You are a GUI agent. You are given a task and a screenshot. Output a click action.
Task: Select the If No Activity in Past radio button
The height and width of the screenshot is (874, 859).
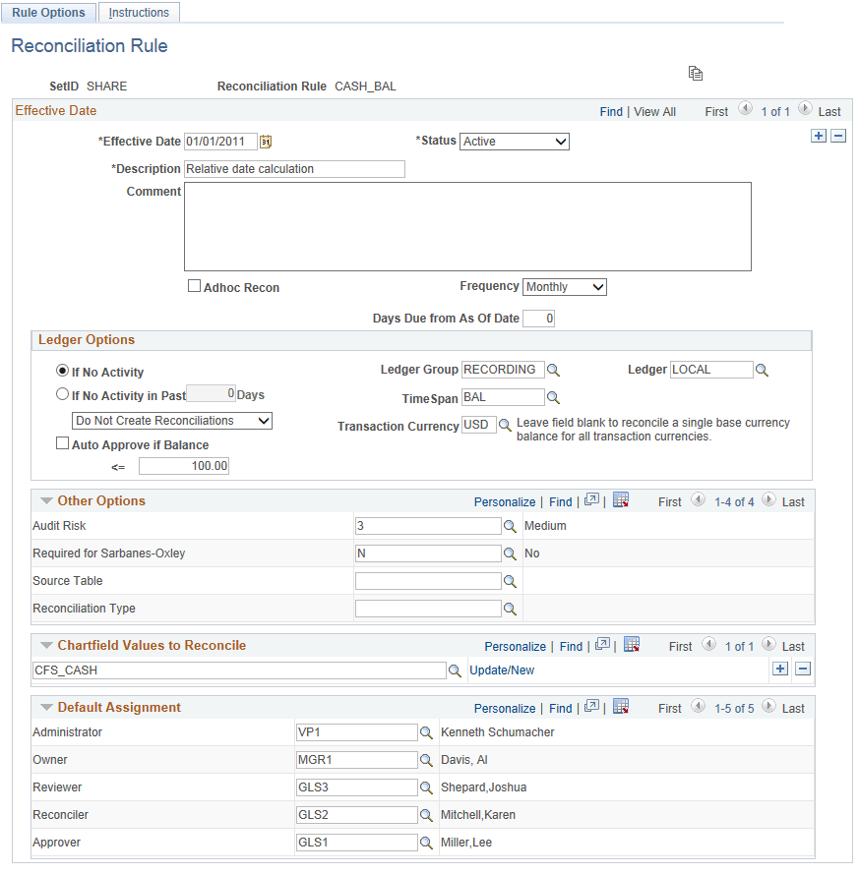point(62,393)
